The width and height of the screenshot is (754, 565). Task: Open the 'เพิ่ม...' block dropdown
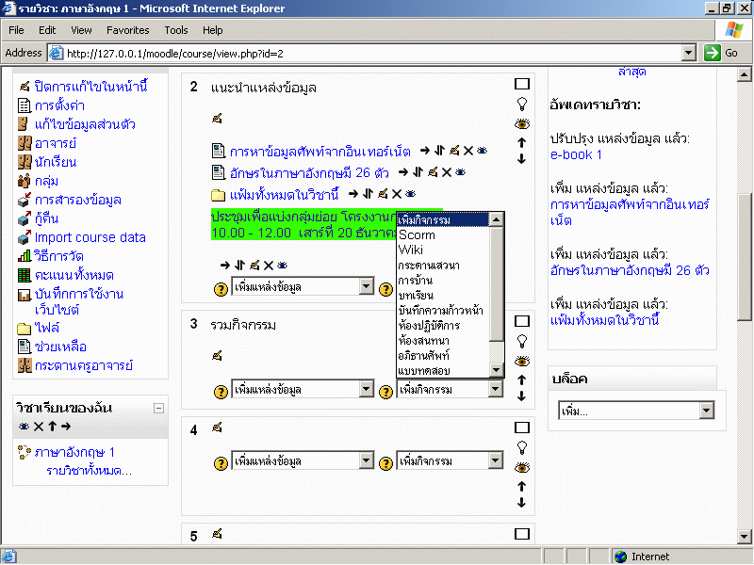635,412
